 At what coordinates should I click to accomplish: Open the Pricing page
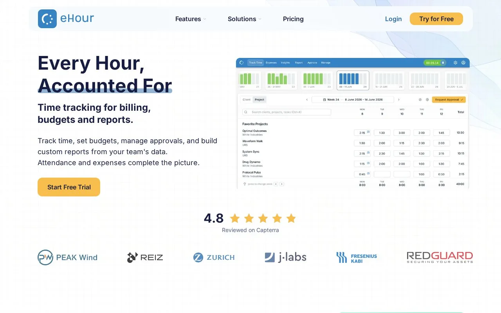293,19
